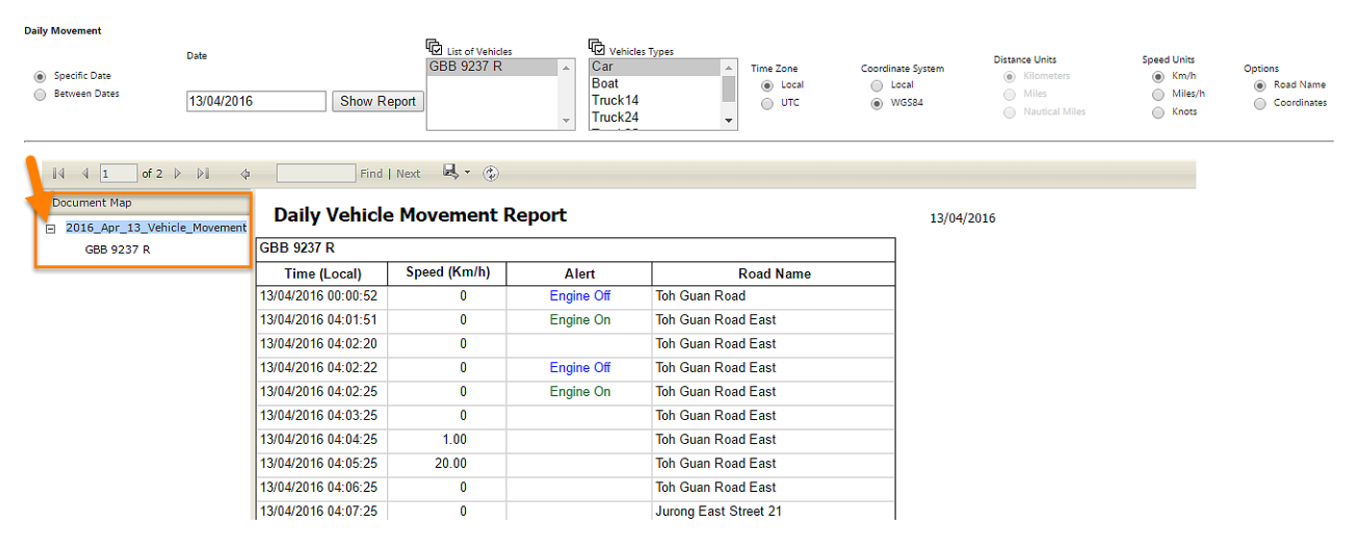
Task: Click the Date input field
Action: pyautogui.click(x=256, y=101)
